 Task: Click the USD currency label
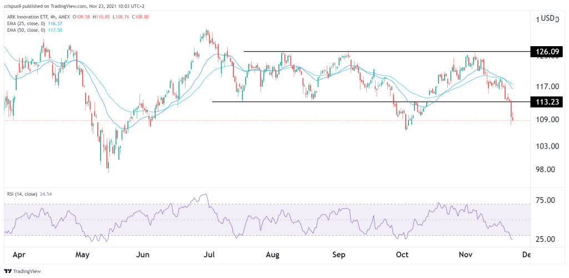pyautogui.click(x=547, y=18)
